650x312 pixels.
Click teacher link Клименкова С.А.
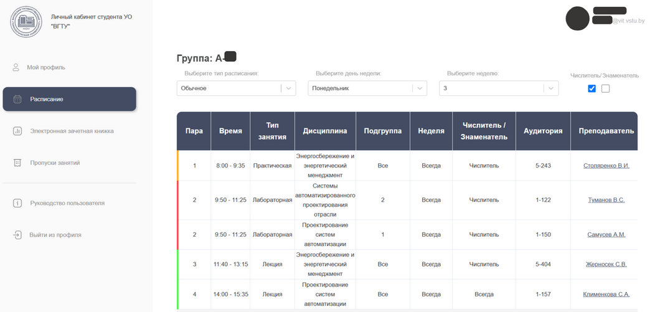pos(606,294)
